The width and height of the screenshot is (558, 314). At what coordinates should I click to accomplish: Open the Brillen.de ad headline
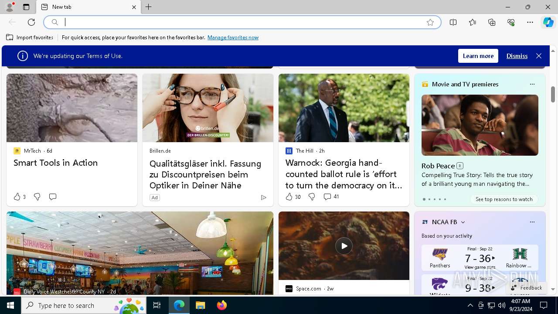pos(205,174)
